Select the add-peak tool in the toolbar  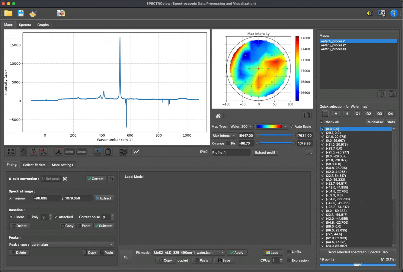(x=43, y=151)
